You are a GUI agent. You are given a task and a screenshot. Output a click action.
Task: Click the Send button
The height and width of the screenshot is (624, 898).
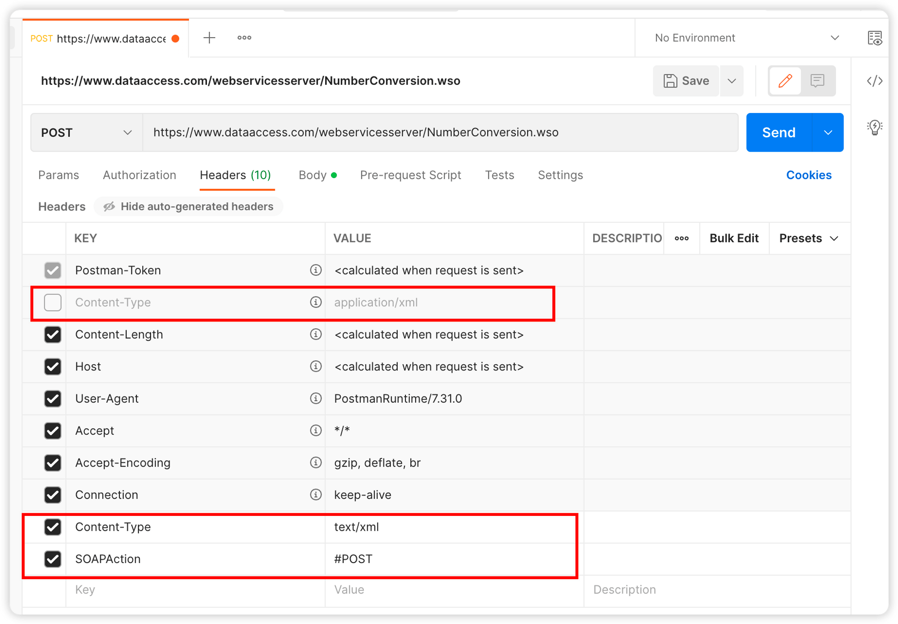point(778,132)
